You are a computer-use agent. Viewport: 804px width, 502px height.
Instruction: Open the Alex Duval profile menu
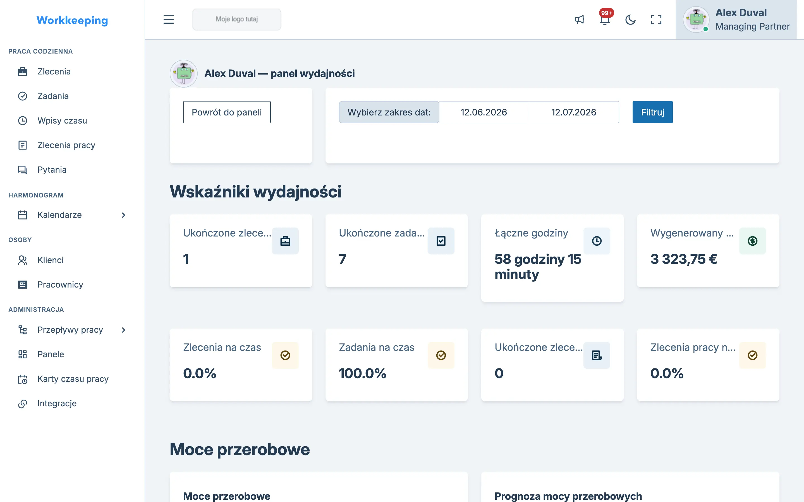(x=736, y=20)
